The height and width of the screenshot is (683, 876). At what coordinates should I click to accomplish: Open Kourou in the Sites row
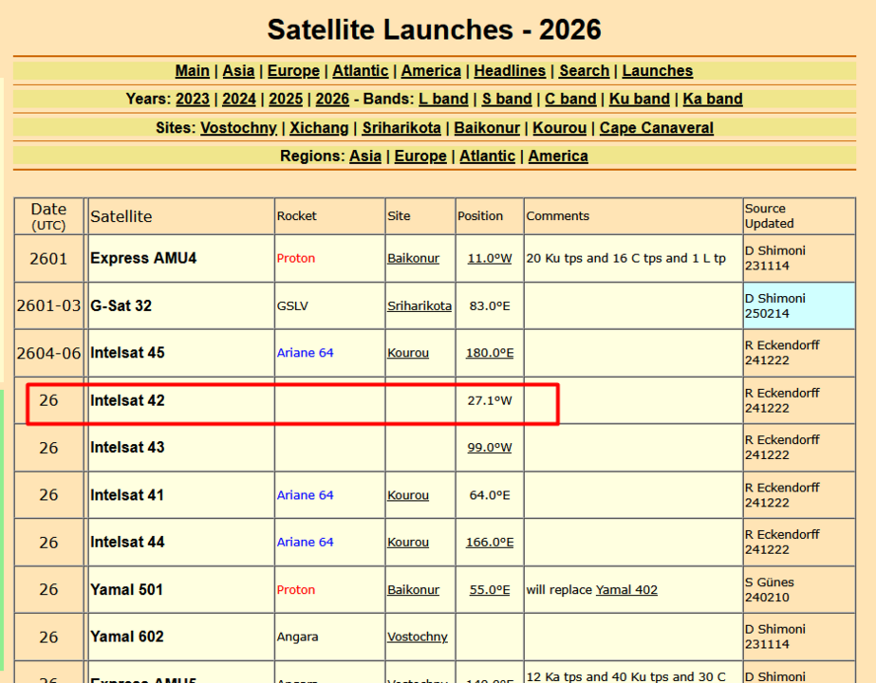pos(559,128)
